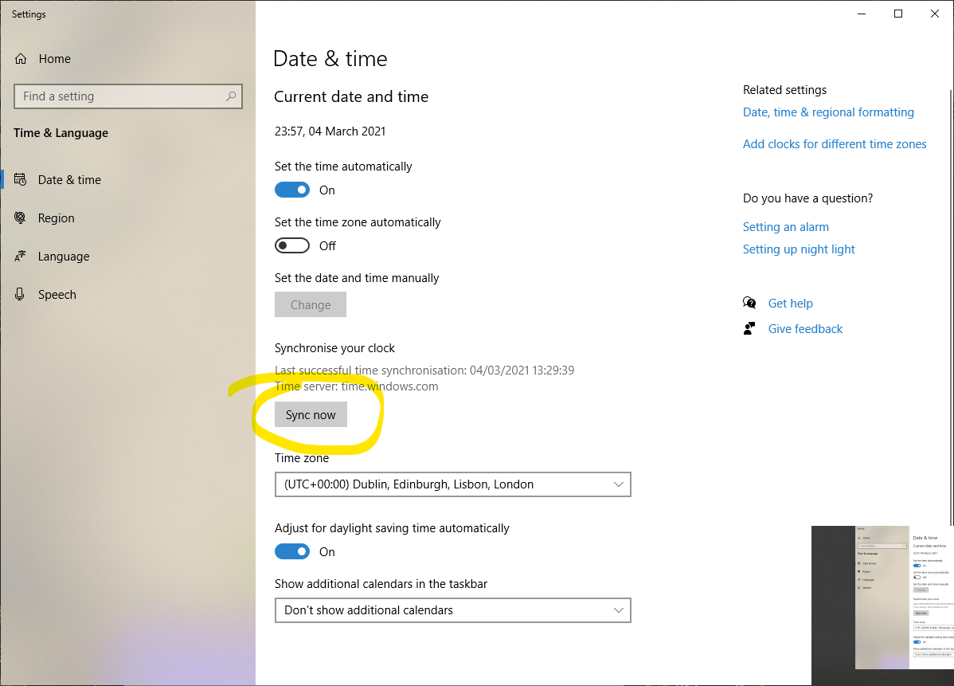Open the Setting up night light link
The image size is (954, 686).
[x=799, y=249]
